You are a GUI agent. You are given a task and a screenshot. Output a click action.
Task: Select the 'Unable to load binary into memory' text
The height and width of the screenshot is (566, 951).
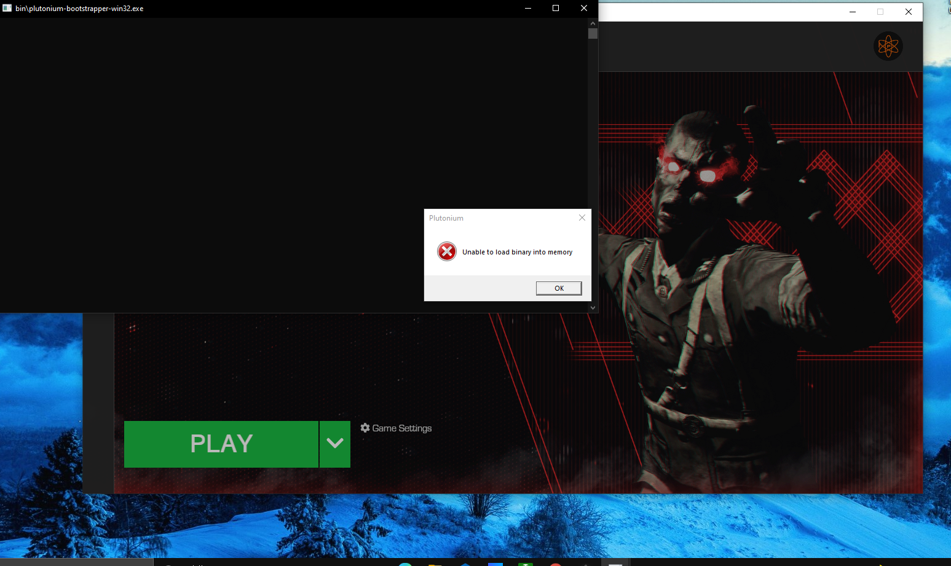(x=517, y=252)
